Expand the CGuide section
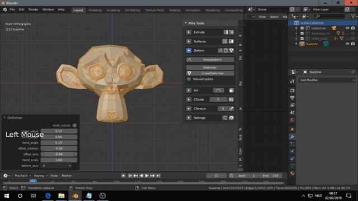358x201 pixels. tap(189, 99)
